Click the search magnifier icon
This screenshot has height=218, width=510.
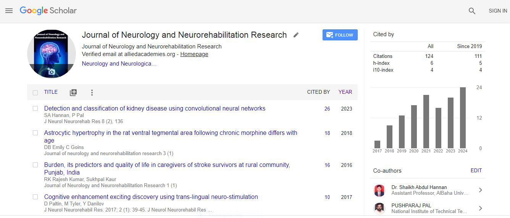click(x=472, y=11)
